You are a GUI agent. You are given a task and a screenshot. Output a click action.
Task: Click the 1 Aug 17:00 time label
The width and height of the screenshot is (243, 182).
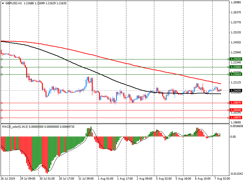(x=125, y=179)
